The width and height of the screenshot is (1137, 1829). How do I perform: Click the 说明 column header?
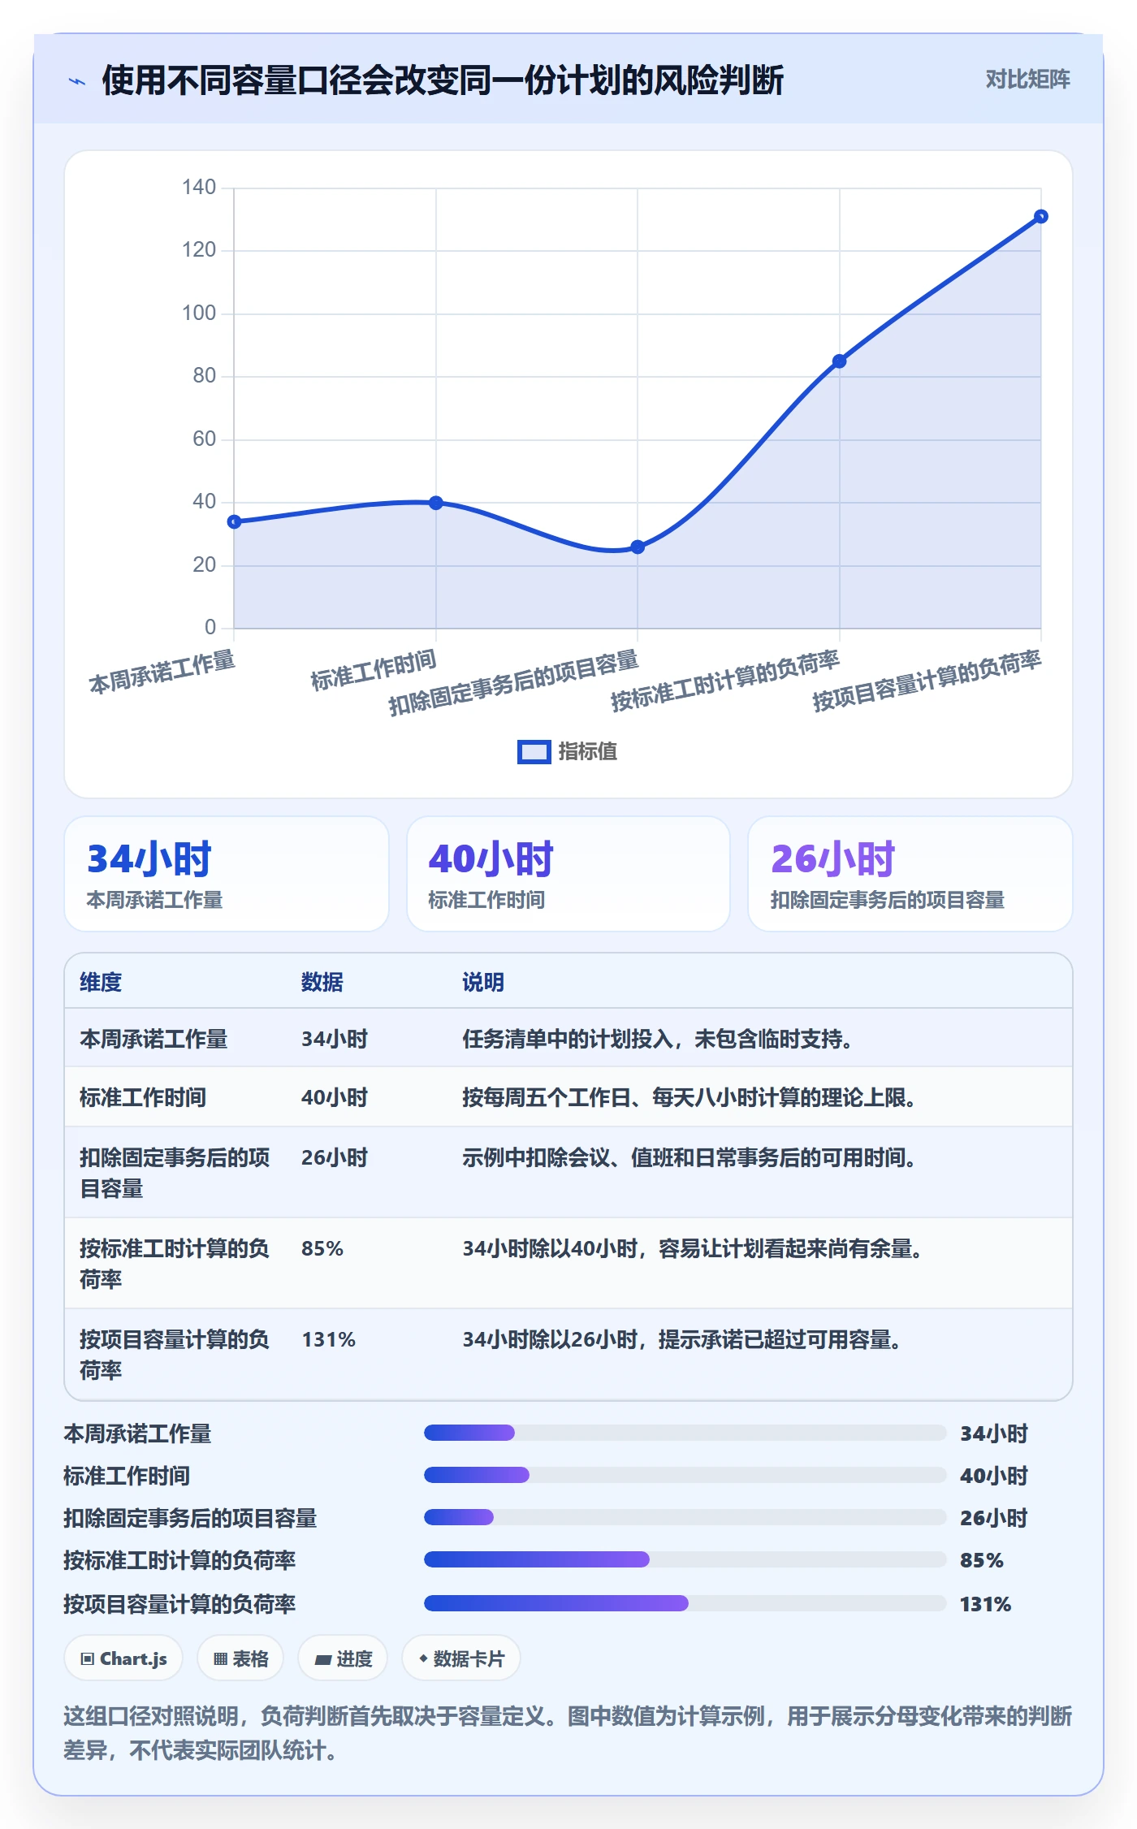[x=483, y=982]
